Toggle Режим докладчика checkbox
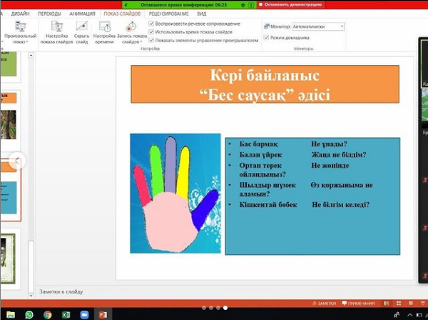The image size is (428, 320). (266, 38)
